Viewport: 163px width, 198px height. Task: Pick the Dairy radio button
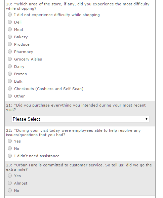[x=10, y=66]
